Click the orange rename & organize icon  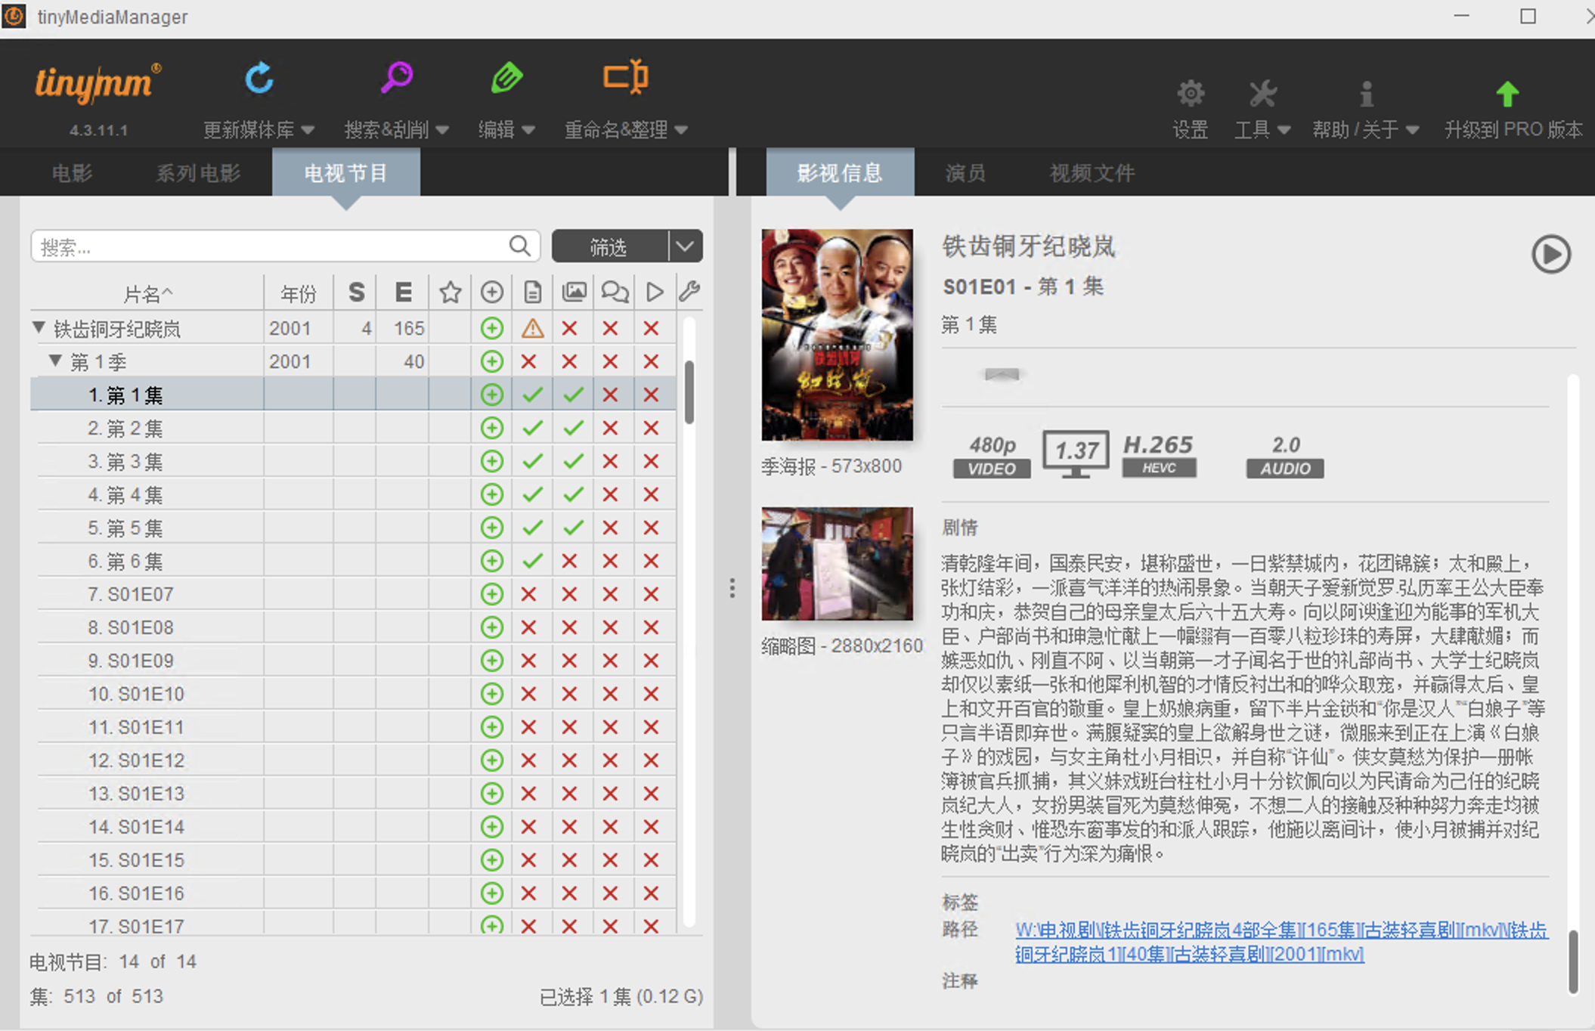pyautogui.click(x=625, y=77)
